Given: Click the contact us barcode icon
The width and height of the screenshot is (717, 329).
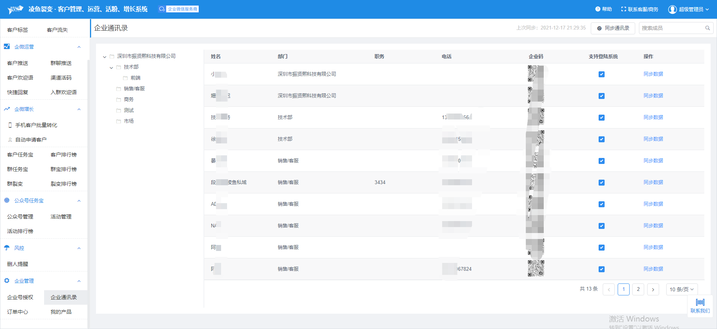Looking at the screenshot, I should tap(700, 302).
